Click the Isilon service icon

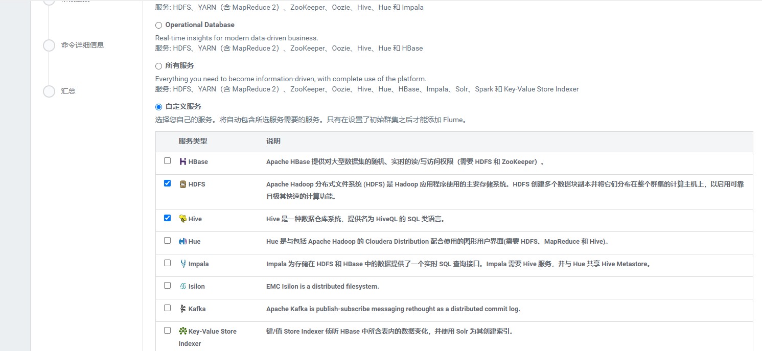point(183,286)
